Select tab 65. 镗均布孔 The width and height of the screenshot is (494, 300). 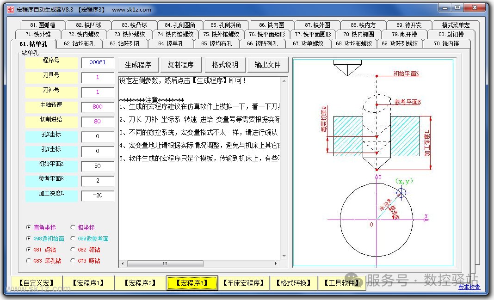click(216, 44)
